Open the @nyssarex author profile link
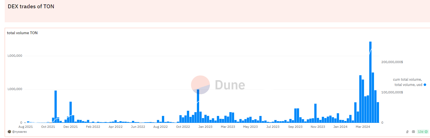Screen dimensions: 430x138 (20, 132)
